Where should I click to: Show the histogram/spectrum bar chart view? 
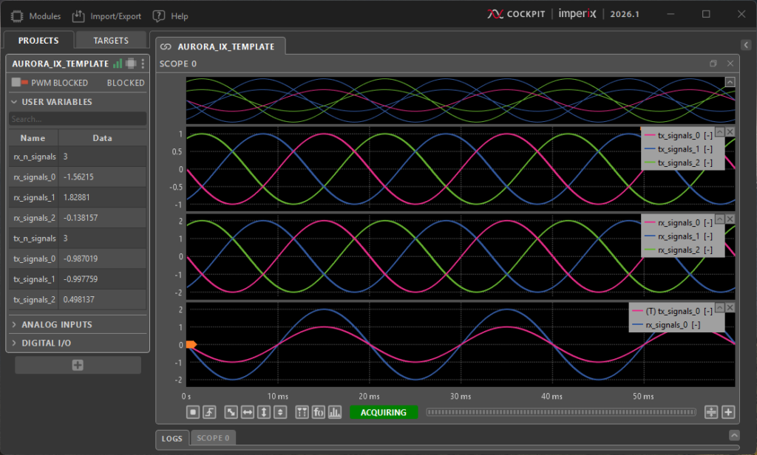point(334,412)
